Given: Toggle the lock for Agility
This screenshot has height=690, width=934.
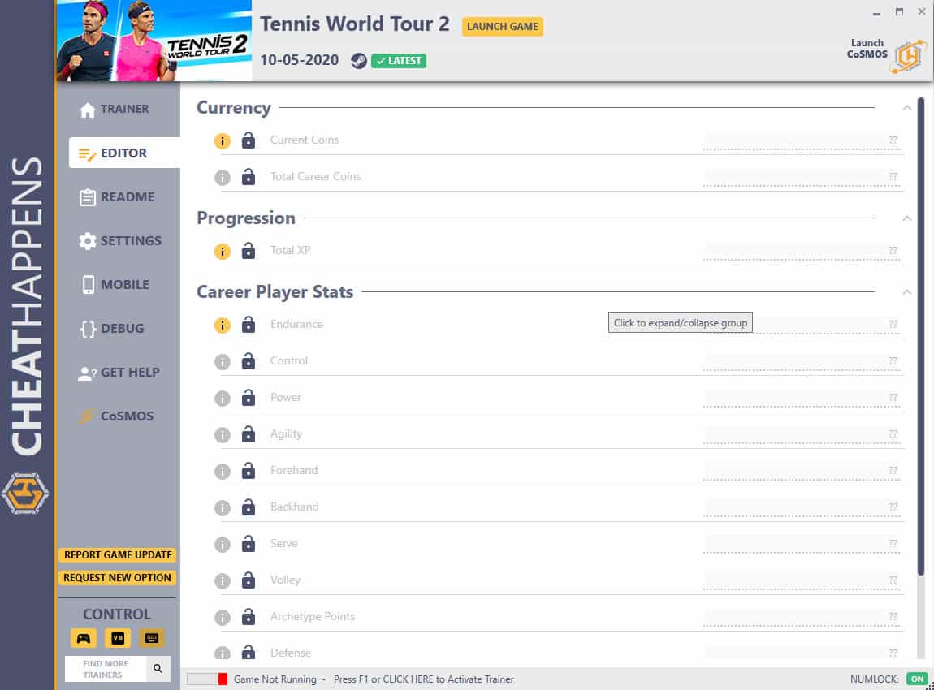Looking at the screenshot, I should click(249, 434).
